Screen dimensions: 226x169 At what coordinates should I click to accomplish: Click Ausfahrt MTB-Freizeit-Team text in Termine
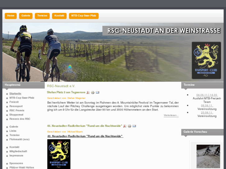207,100
